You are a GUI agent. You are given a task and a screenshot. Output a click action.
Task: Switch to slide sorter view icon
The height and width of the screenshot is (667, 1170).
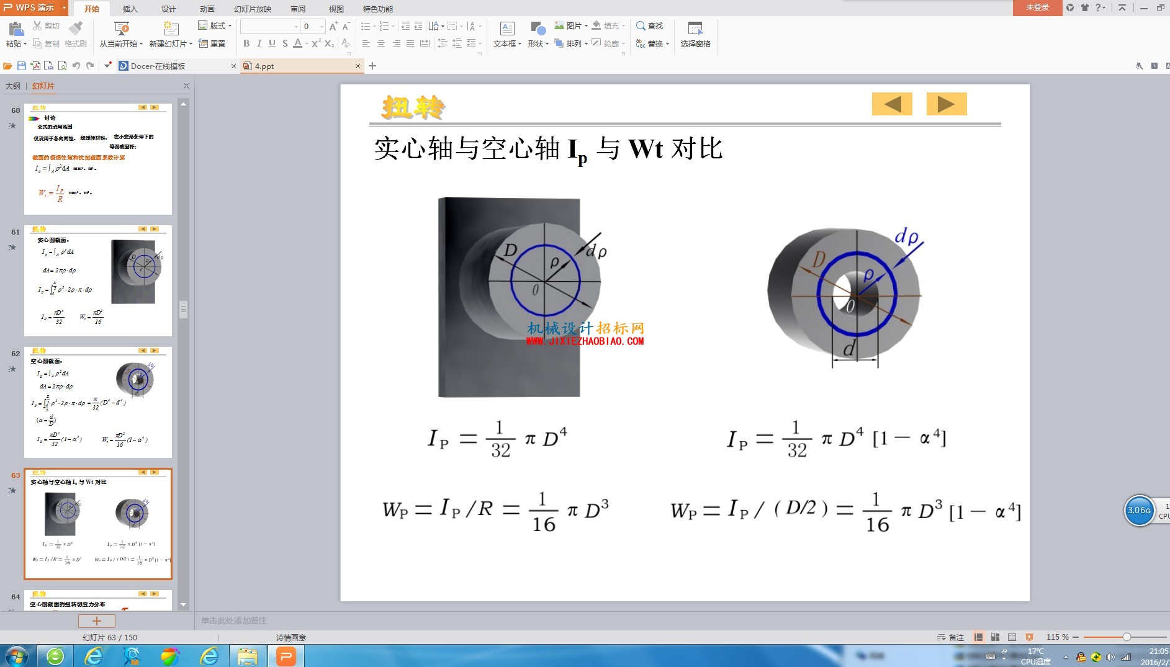click(995, 637)
